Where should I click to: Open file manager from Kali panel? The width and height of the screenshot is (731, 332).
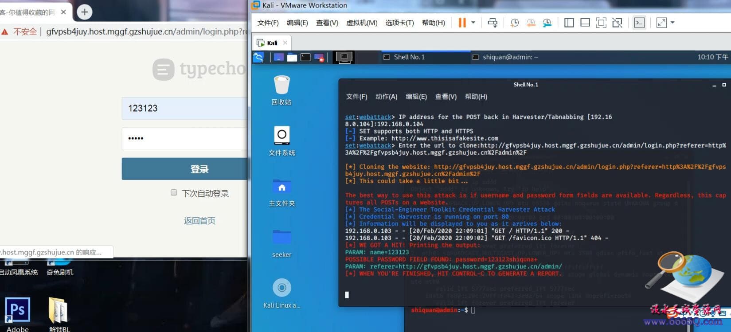(292, 57)
